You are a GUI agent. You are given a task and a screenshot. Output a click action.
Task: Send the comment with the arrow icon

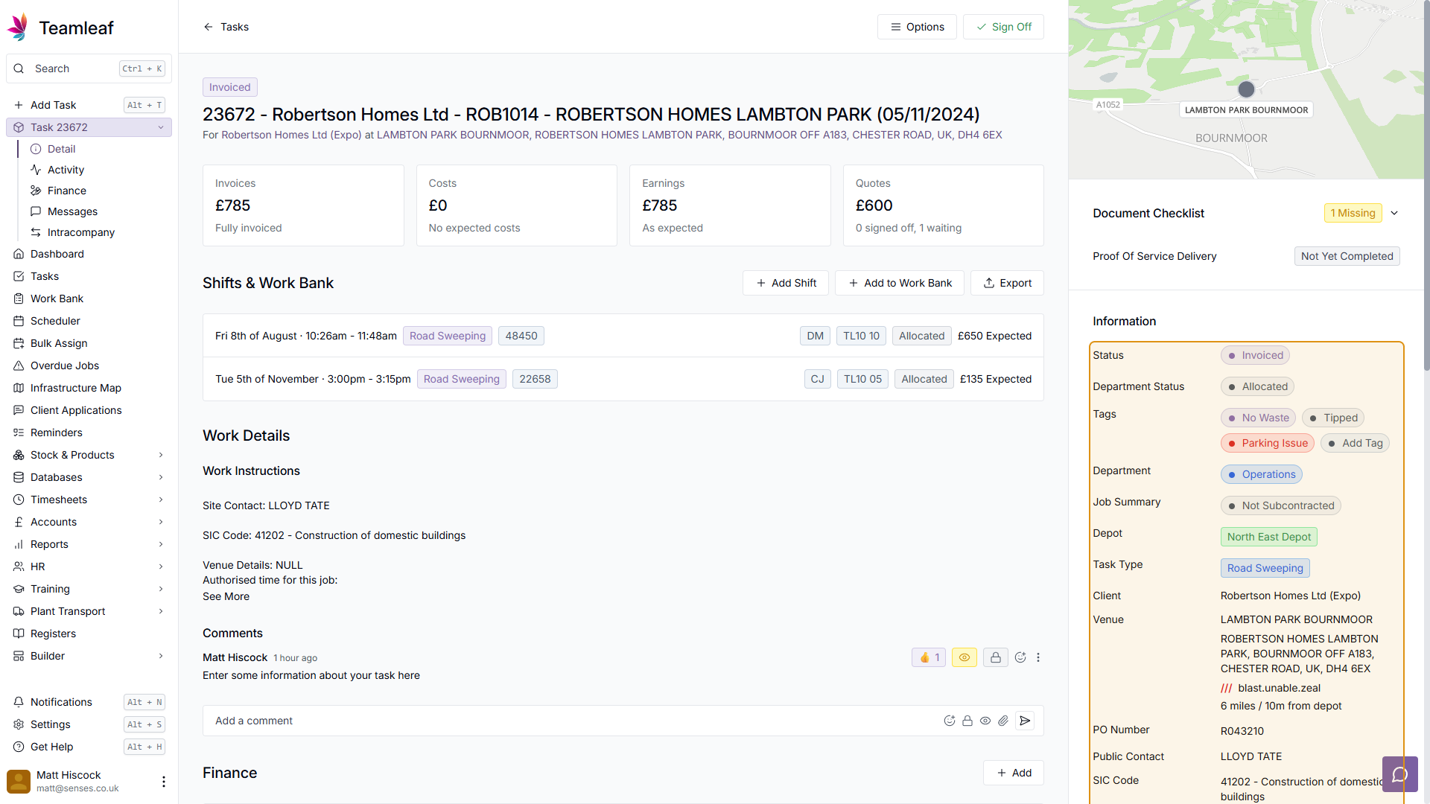point(1025,721)
